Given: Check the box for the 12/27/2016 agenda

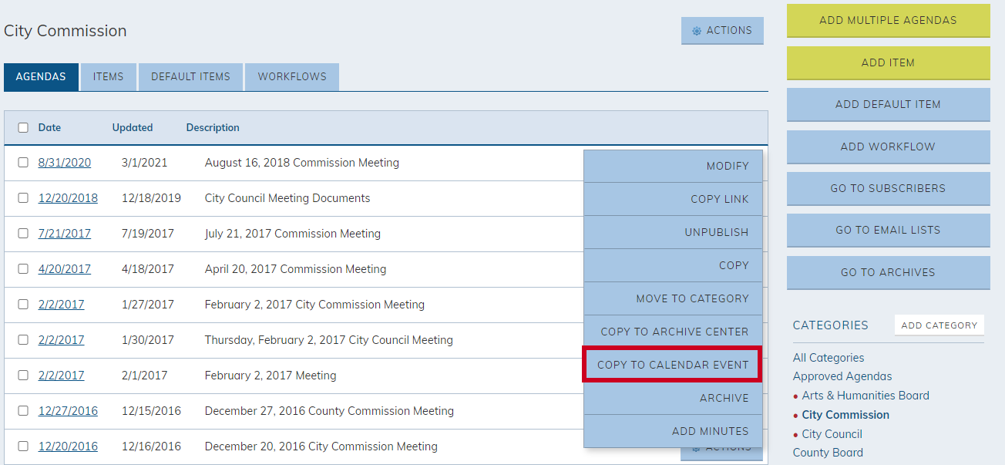Looking at the screenshot, I should click(x=23, y=411).
